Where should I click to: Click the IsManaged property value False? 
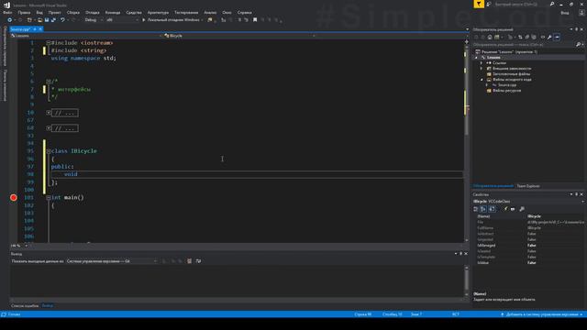(x=532, y=246)
